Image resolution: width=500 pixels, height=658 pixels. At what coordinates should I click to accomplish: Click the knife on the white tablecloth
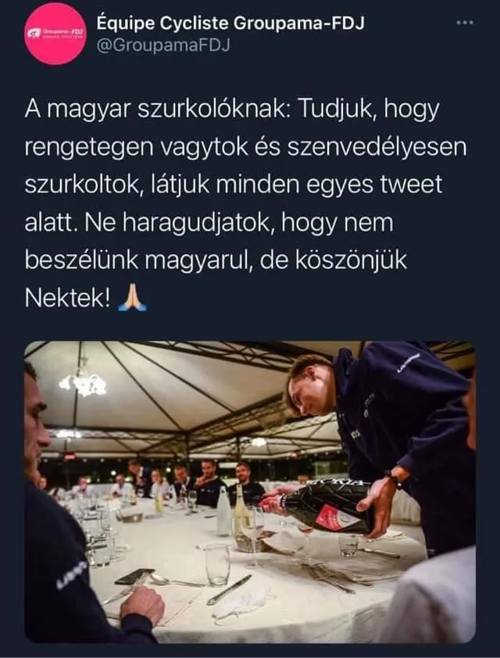pos(229,589)
